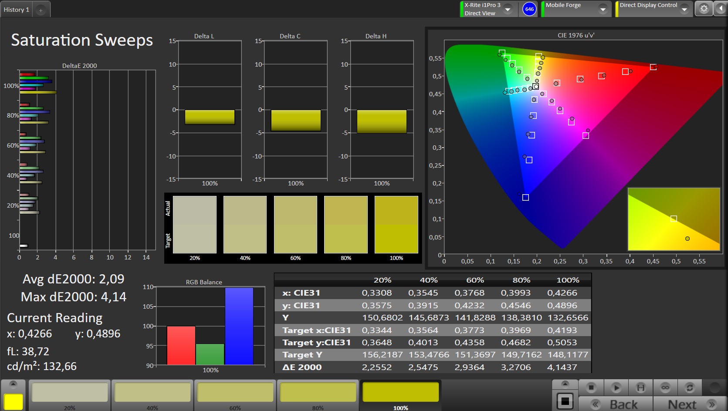Click the Delta H chart bar
Screen dimensions: 728x411
click(382, 121)
